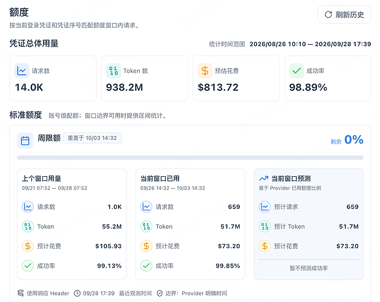
Task: Select the 上个窗口用量 card title
Action: [x=41, y=179]
